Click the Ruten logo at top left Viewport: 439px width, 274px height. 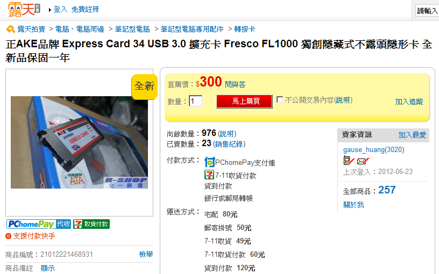(24, 10)
